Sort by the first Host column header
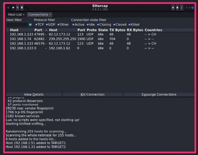Screen dimensions: 198x155 [x=14, y=30]
